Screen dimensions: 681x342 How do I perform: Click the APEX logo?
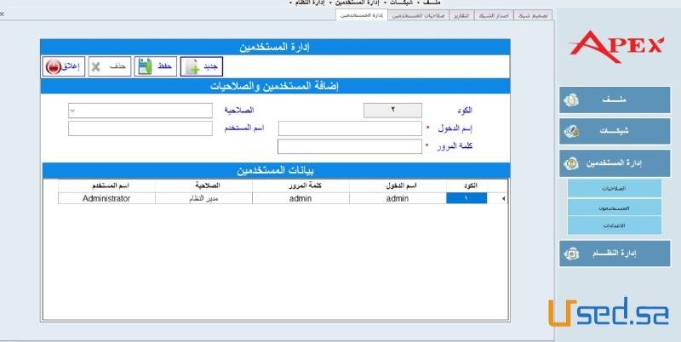tap(616, 43)
